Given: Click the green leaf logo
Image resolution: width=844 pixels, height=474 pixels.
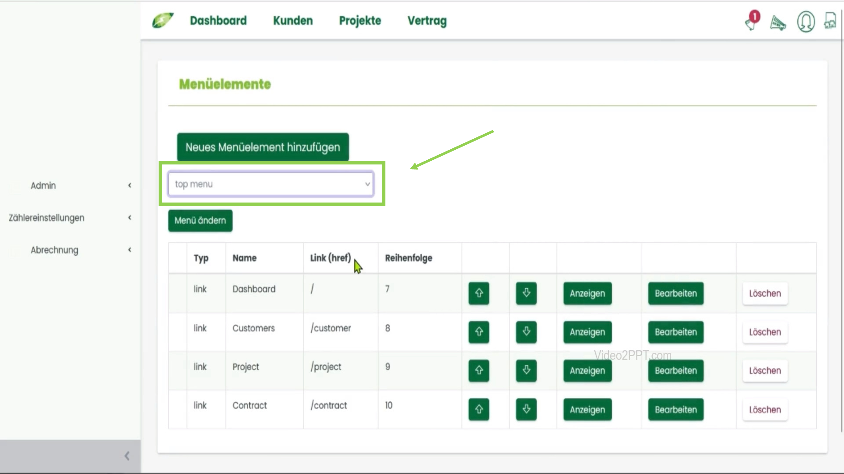Looking at the screenshot, I should (x=163, y=20).
